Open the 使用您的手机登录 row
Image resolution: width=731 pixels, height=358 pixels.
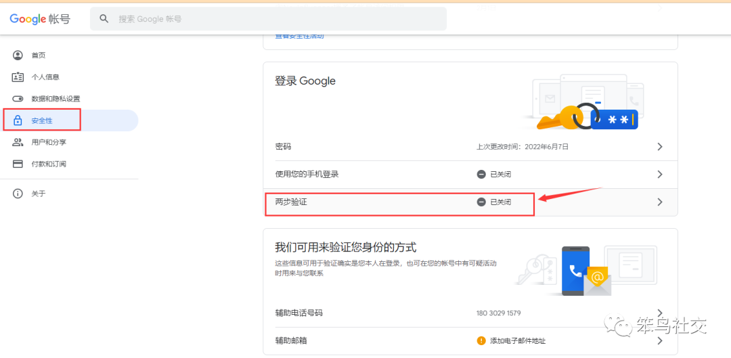coord(470,175)
